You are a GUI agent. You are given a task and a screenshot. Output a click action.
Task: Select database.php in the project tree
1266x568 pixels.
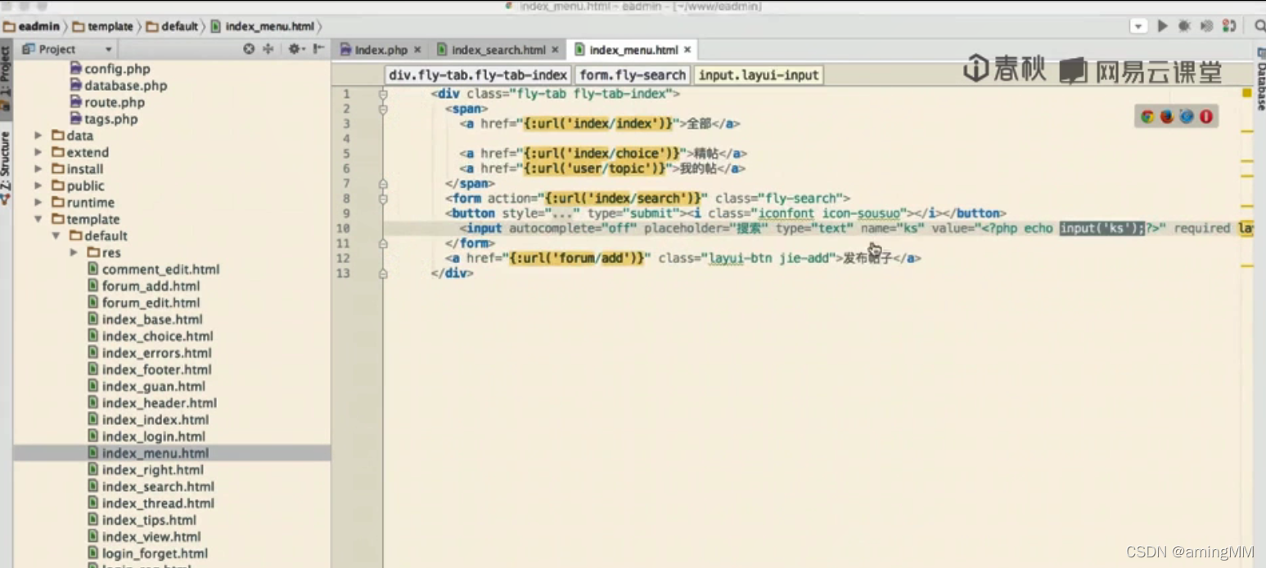pyautogui.click(x=119, y=85)
